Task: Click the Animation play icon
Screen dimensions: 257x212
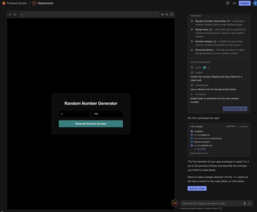Action: coord(192,94)
